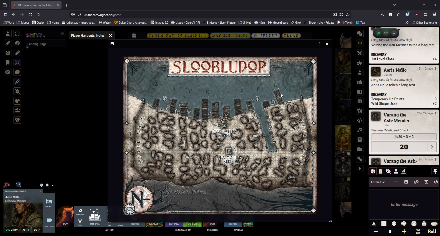The width and height of the screenshot is (440, 236).
Task: Click the Tenth-Day date display
Action: coord(178,36)
